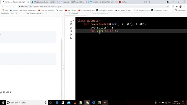Open the Computer Net... bookmark
The width and height of the screenshot is (187, 105).
point(86,10)
